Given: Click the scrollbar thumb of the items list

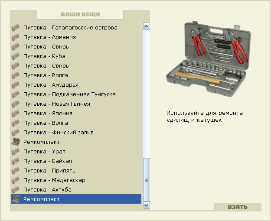Looking at the screenshot, I should [x=147, y=180].
